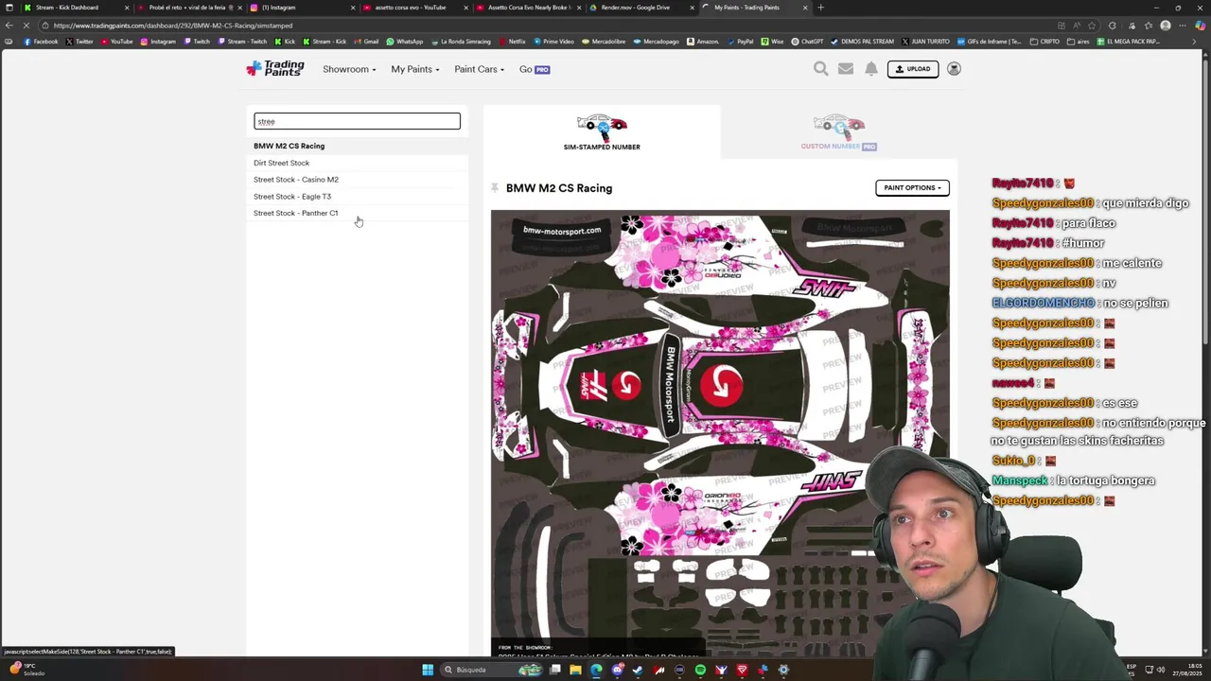Image resolution: width=1211 pixels, height=681 pixels.
Task: Open the Trading Paints home logo
Action: (274, 68)
